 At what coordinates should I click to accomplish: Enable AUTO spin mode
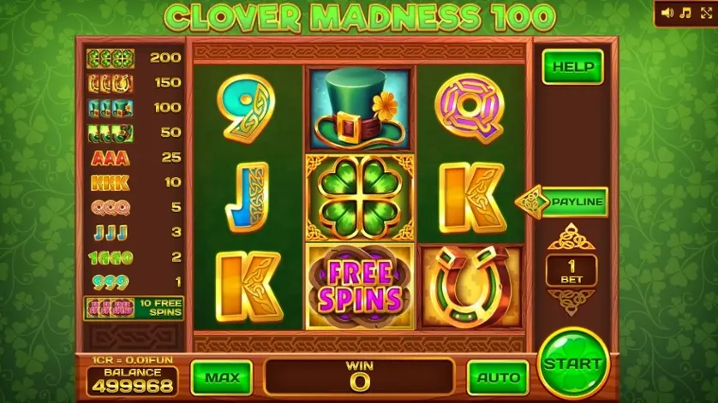(x=498, y=377)
